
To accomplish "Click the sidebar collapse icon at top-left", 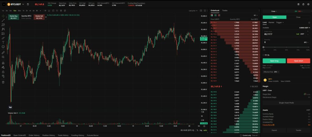I will click(x=4, y=4).
